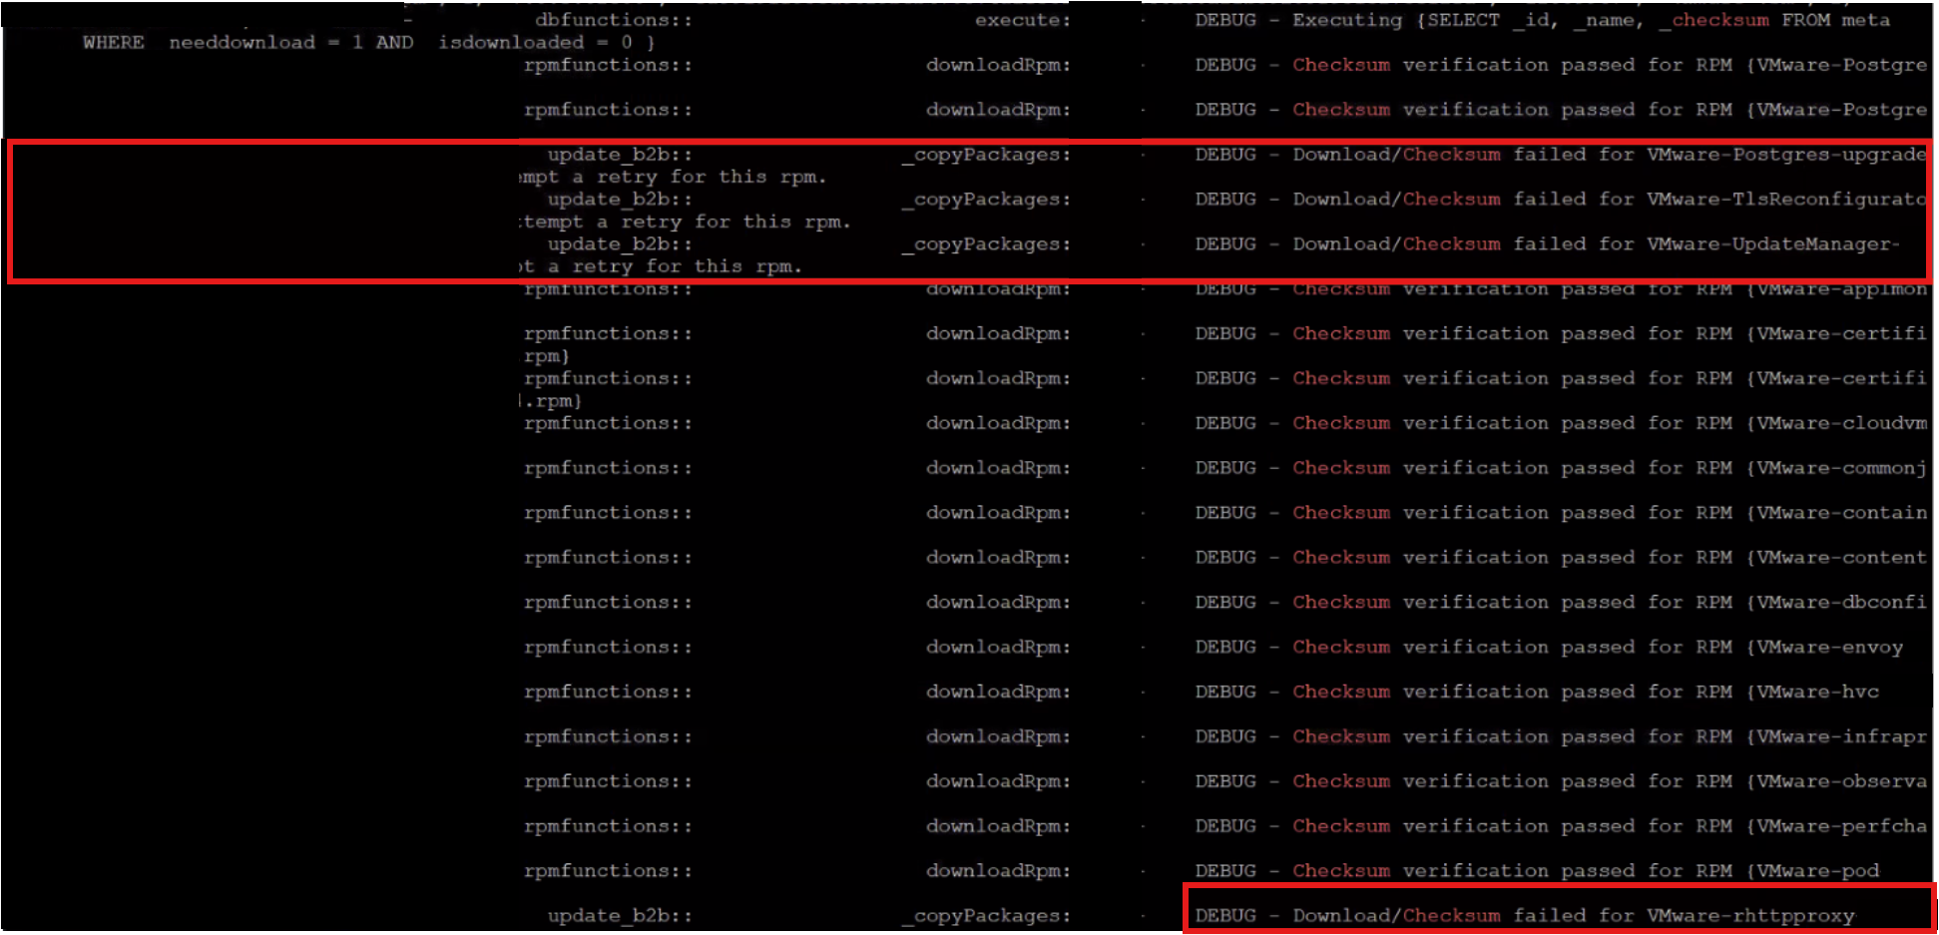This screenshot has height=935, width=1939.
Task: Select retry message below the VMware-TlsReconfigurato line
Action: [685, 223]
